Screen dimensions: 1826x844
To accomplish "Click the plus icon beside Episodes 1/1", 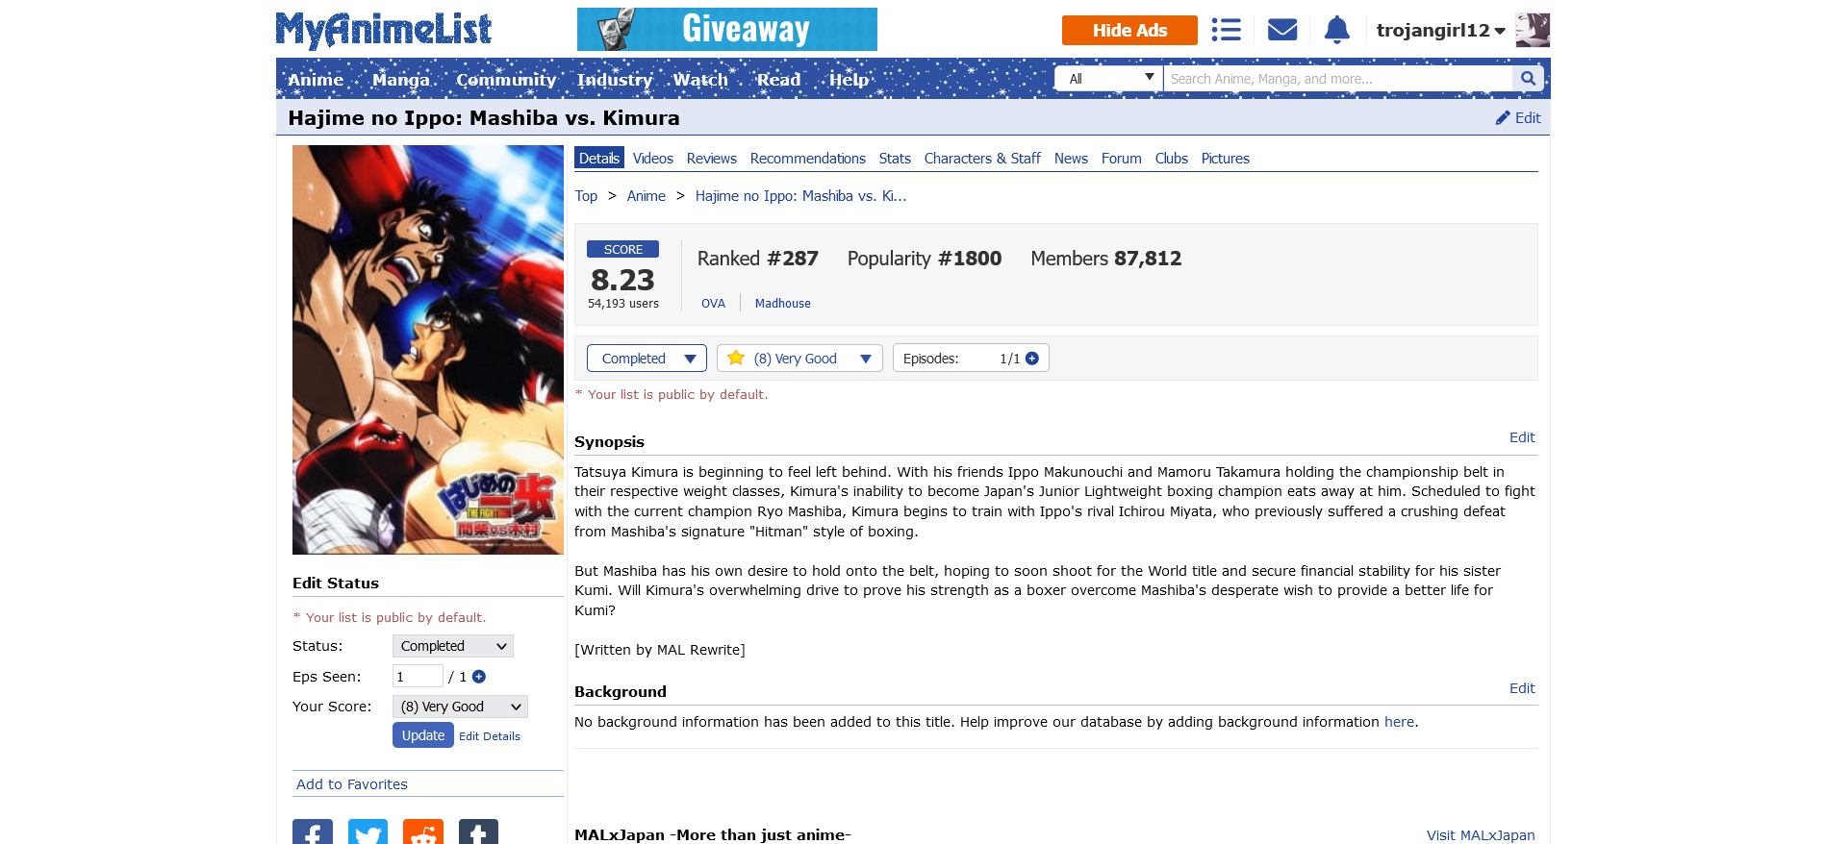I will tap(1032, 359).
